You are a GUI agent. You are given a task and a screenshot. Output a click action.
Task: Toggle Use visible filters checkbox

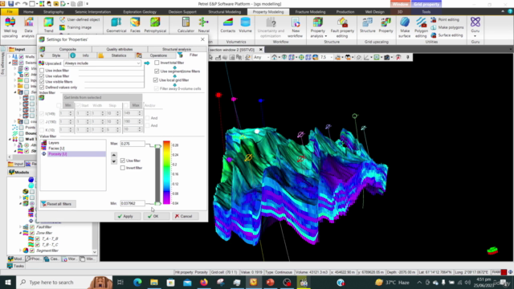point(42,82)
